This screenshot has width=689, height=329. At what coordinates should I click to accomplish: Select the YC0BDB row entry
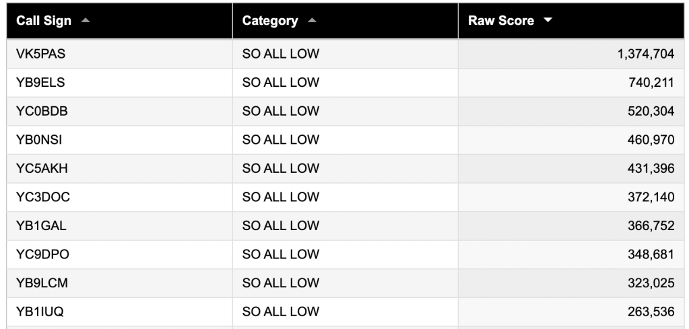click(42, 112)
